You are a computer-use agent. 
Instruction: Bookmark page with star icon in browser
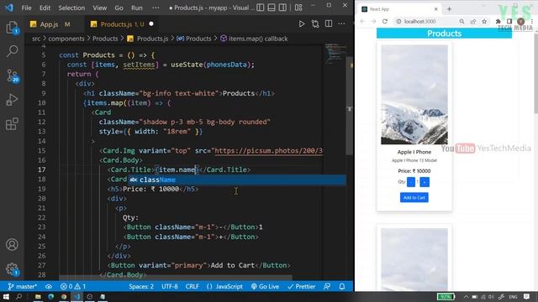[x=484, y=21]
